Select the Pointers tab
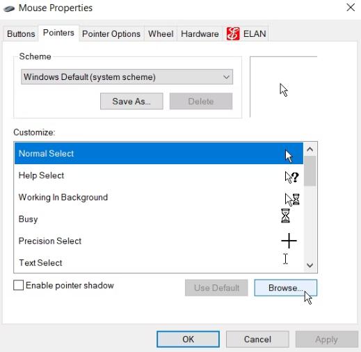 coord(58,33)
